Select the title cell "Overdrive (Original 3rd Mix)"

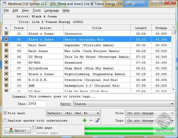(97, 80)
